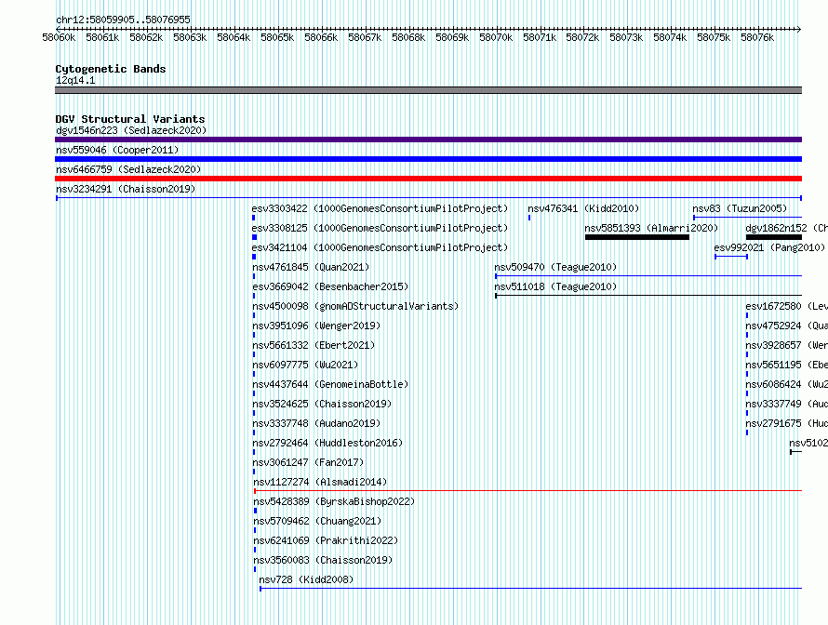Image resolution: width=828 pixels, height=625 pixels.
Task: Open variant nsv509470 (Teague2010)
Action: (555, 267)
